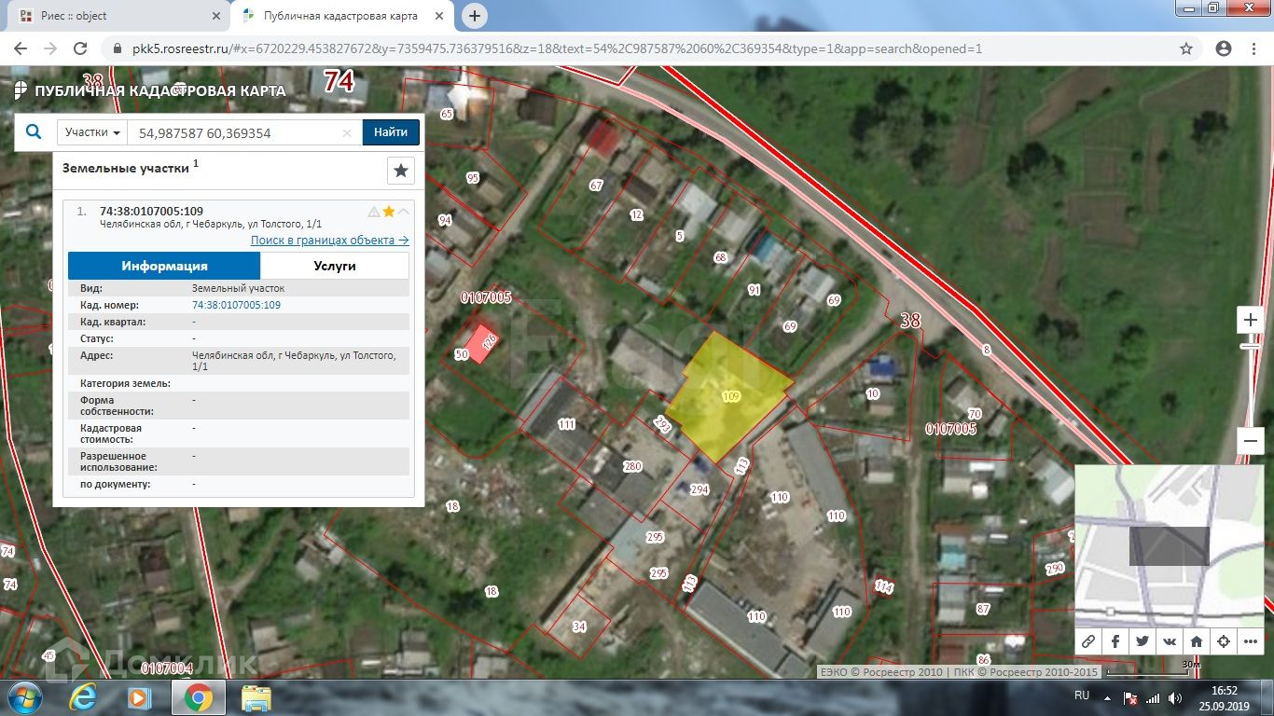Screen dimensions: 1274x716
Task: Copy map link with the chain icon
Action: click(1088, 641)
